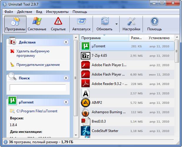Click the magnifying glass Поиск icon

[x=12, y=76]
